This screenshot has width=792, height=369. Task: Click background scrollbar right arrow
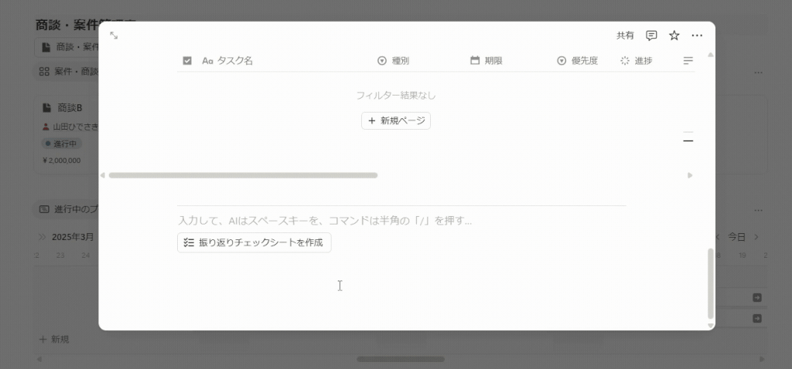762,360
